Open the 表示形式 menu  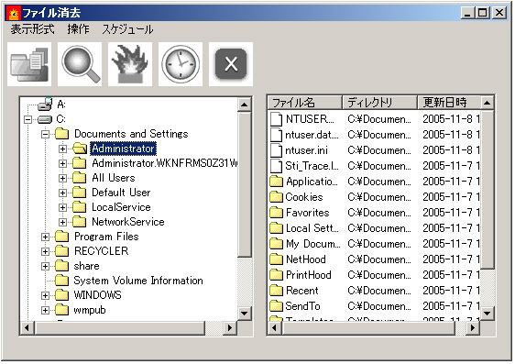pyautogui.click(x=32, y=29)
